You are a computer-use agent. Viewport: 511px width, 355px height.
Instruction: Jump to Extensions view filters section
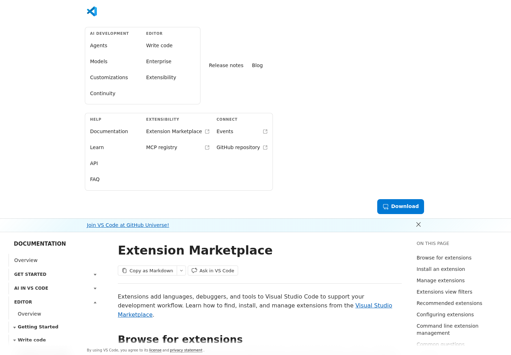point(444,292)
